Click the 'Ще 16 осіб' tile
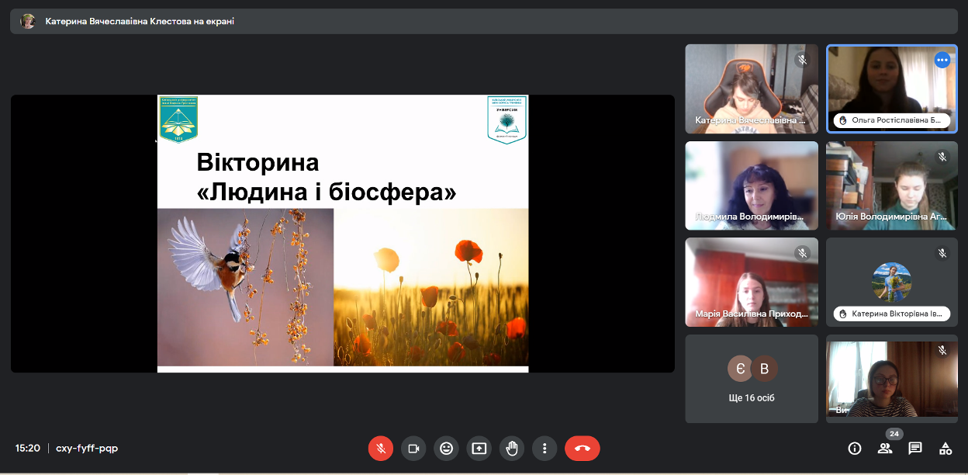 coord(751,379)
